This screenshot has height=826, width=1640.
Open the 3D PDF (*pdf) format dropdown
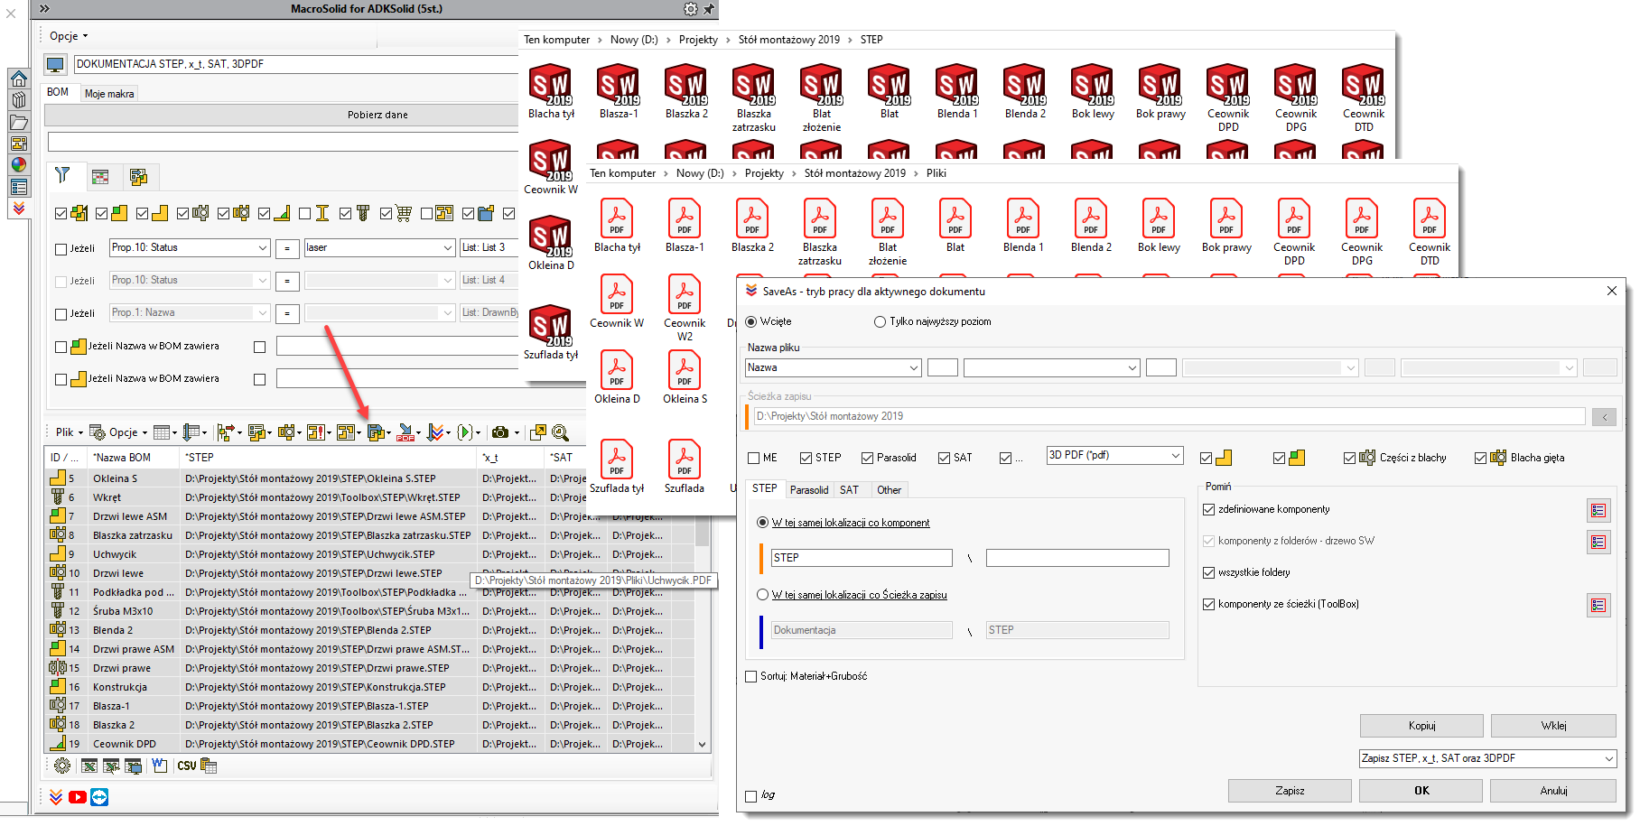click(x=1114, y=456)
